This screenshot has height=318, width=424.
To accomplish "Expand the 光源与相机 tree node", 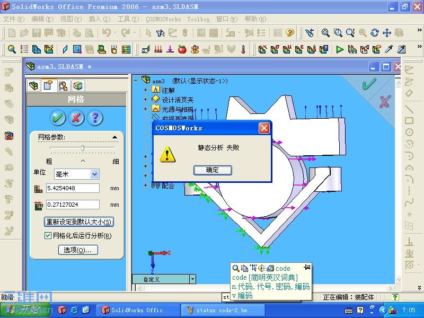I will coord(145,109).
